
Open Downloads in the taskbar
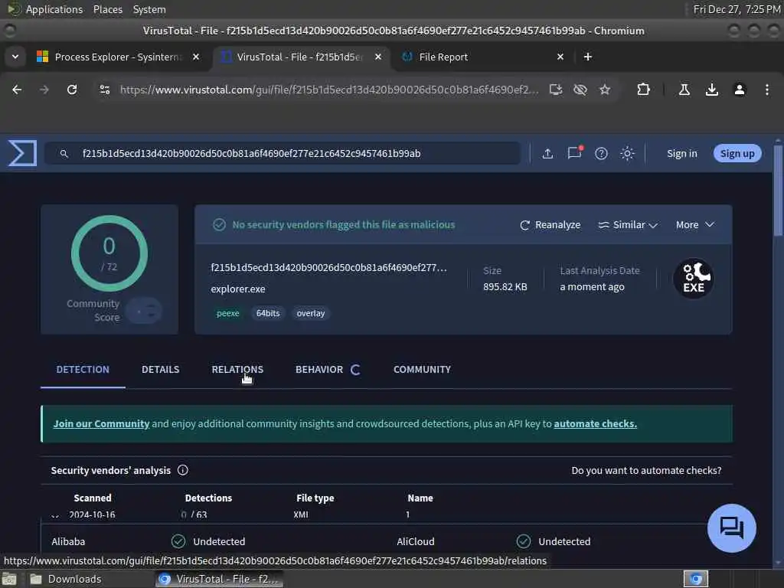click(66, 579)
